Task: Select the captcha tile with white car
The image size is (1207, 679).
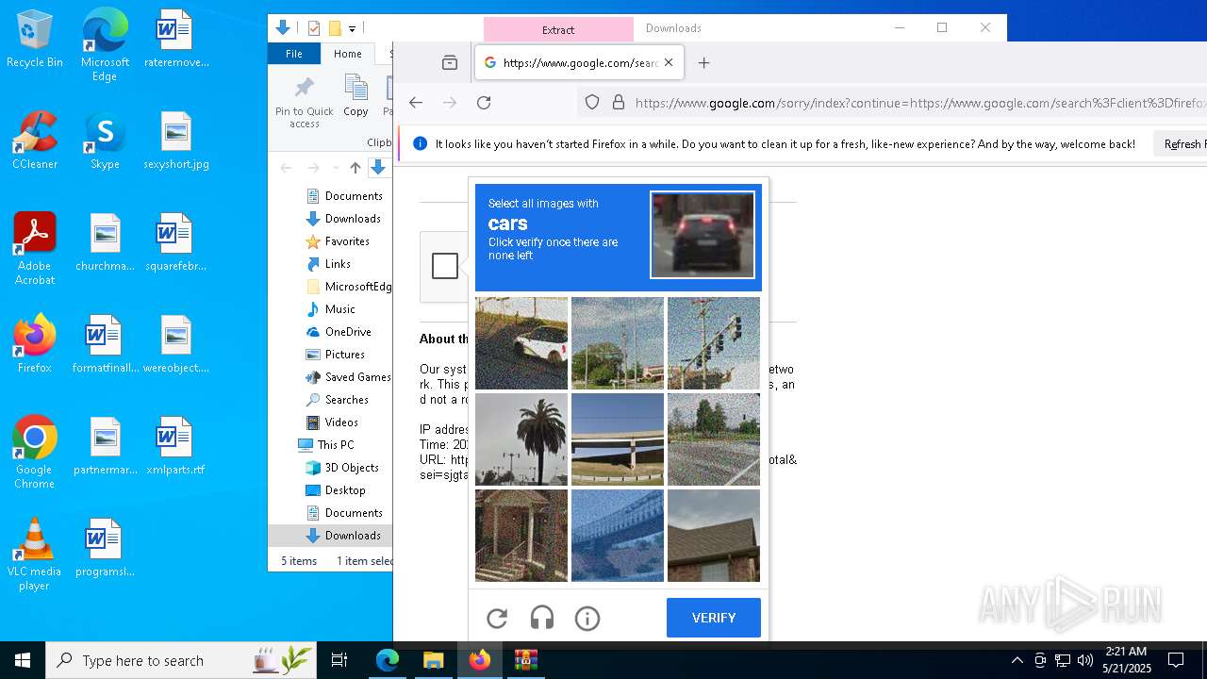Action: (521, 343)
